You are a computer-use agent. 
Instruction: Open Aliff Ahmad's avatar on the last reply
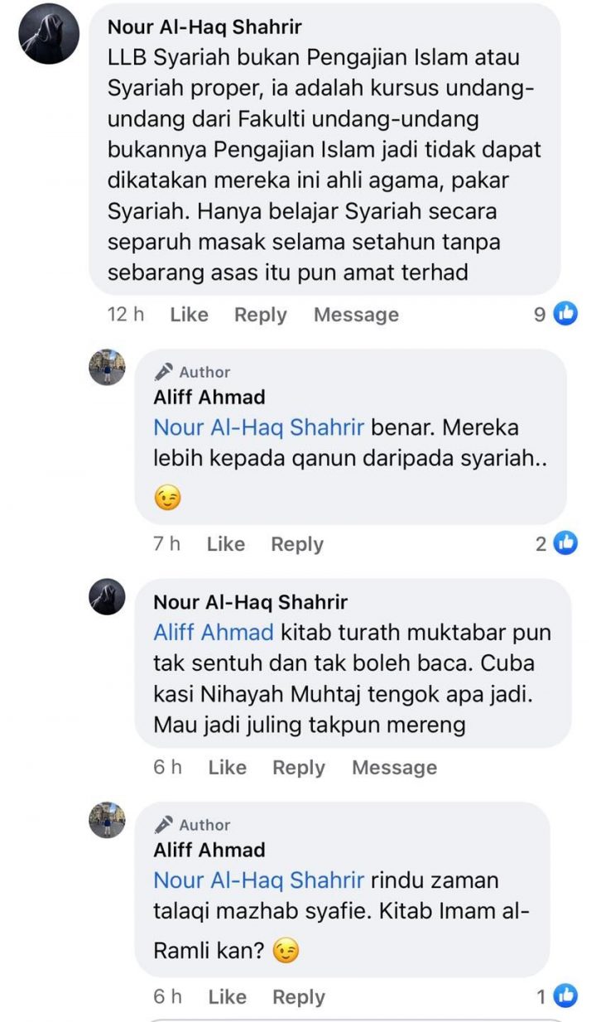click(107, 820)
